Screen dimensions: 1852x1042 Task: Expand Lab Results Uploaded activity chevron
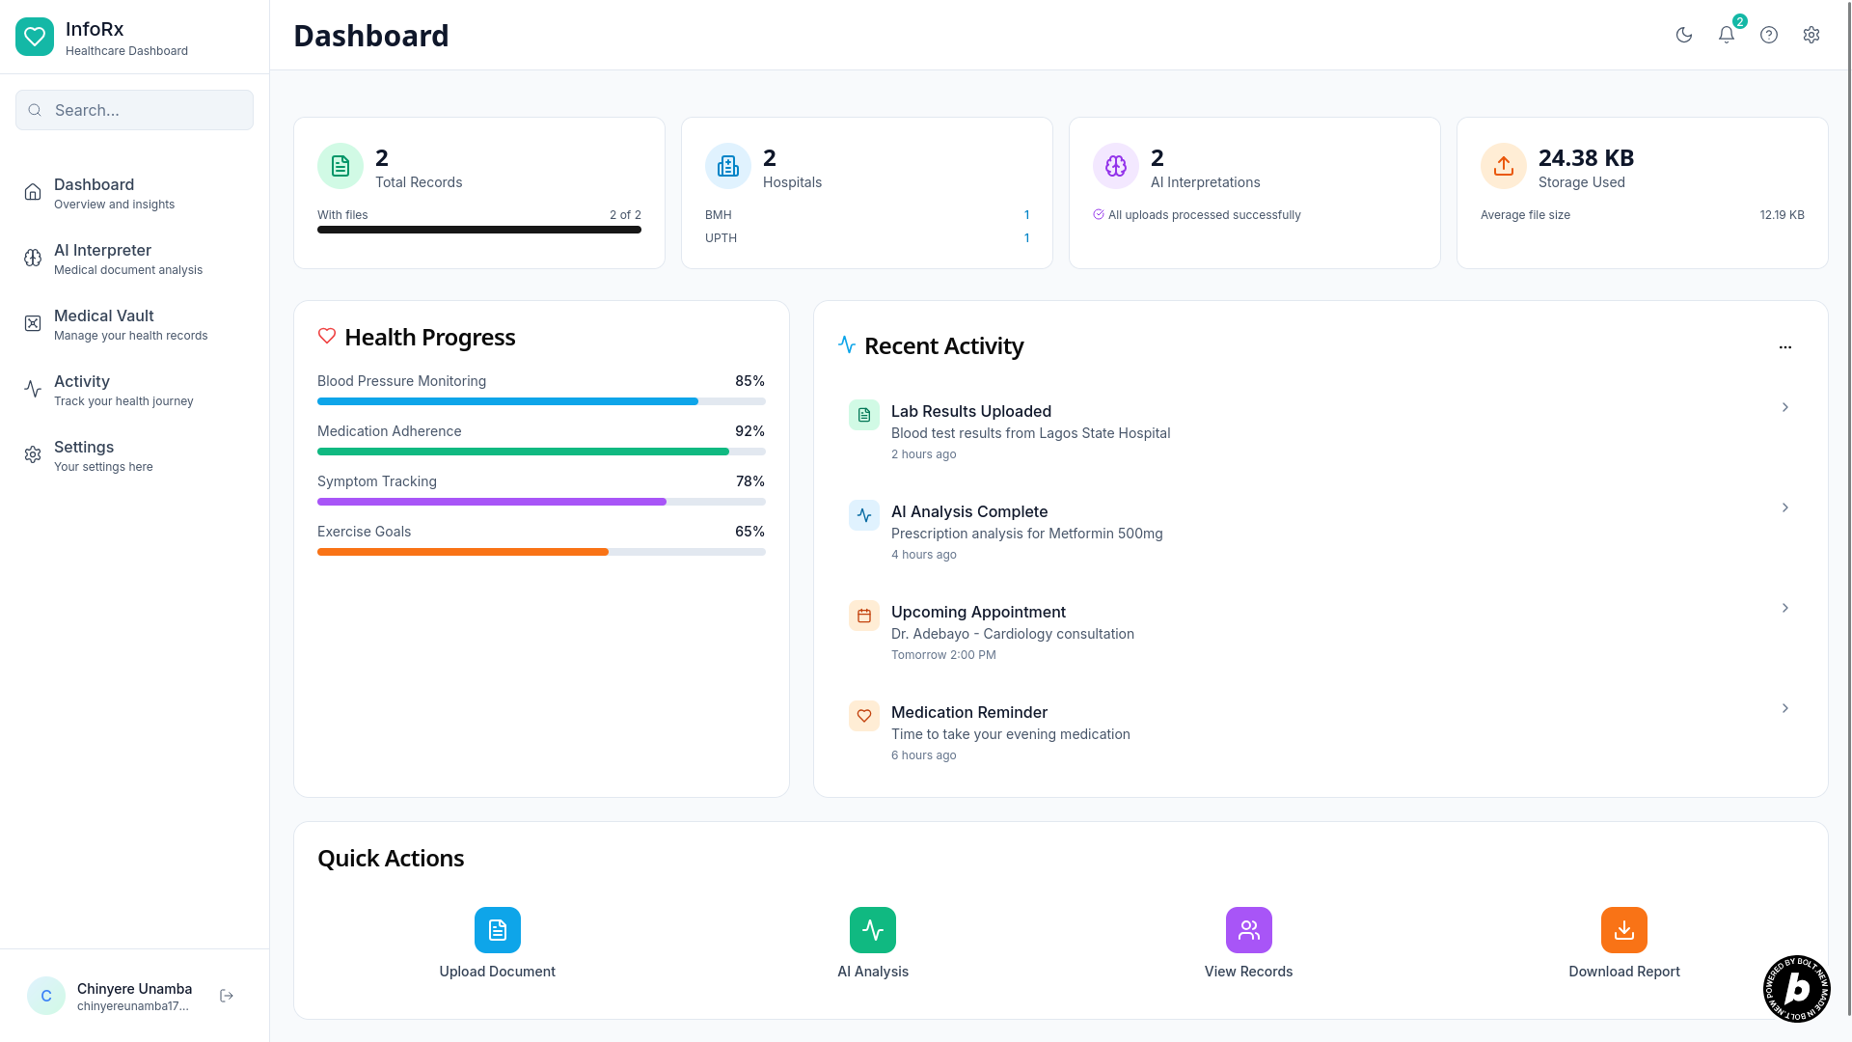1785,407
